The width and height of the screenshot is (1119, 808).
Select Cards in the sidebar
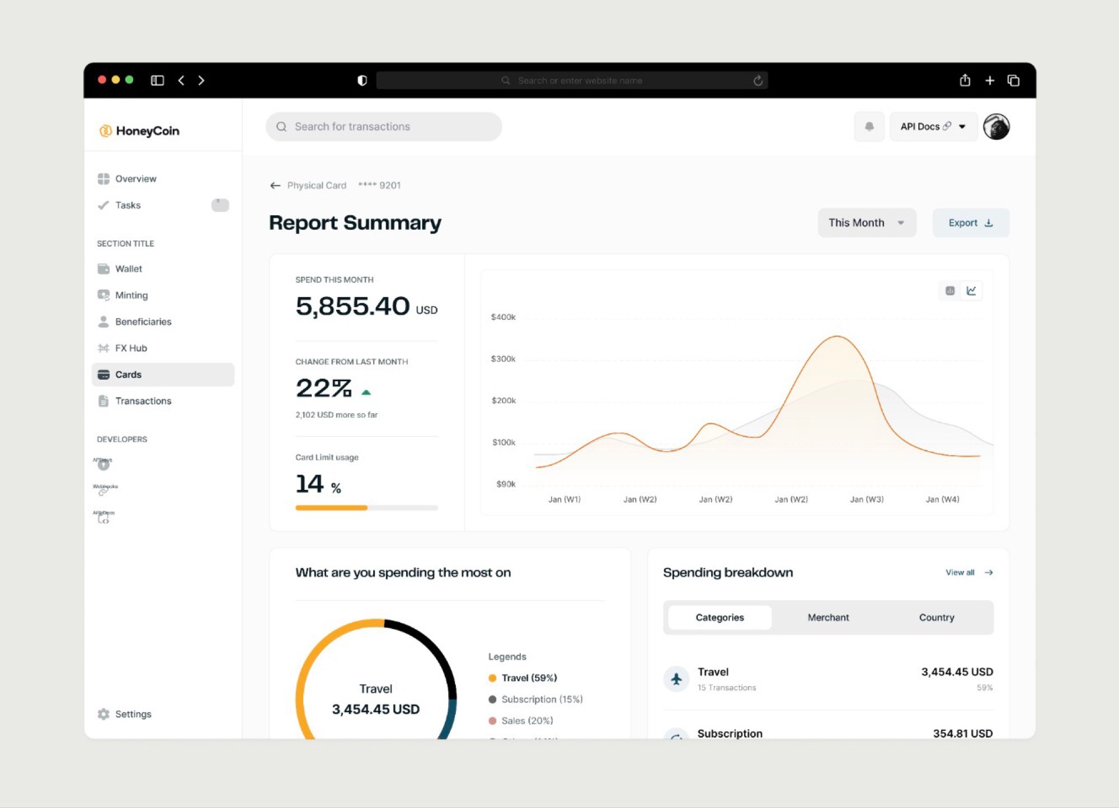point(162,375)
